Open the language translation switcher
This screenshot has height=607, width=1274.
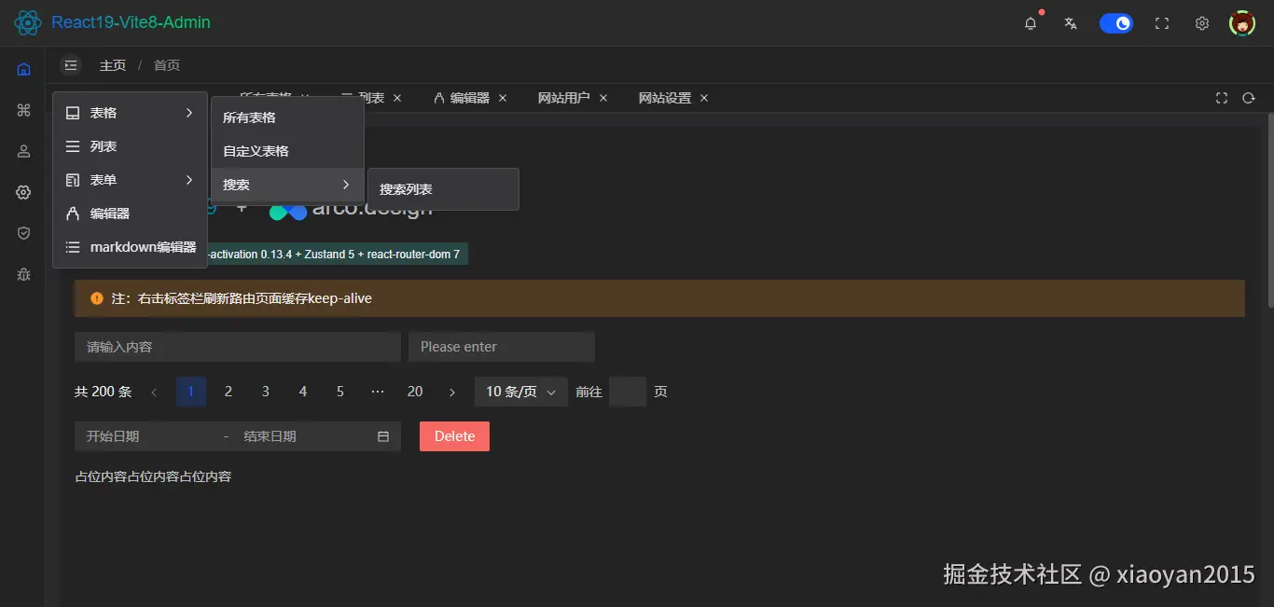click(1071, 23)
